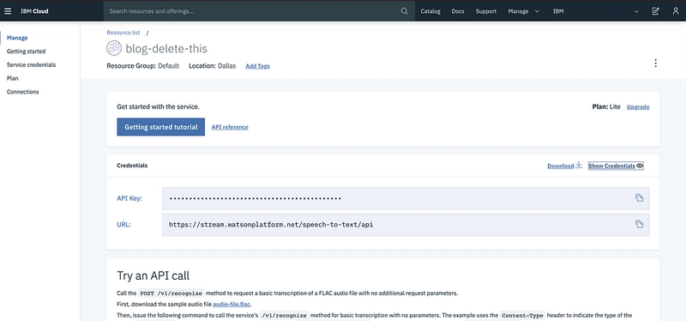
Task: Click the Download credentials link
Action: [x=561, y=166]
